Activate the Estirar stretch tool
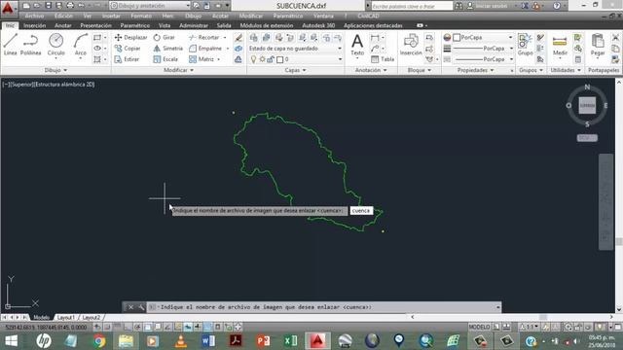 click(x=127, y=59)
